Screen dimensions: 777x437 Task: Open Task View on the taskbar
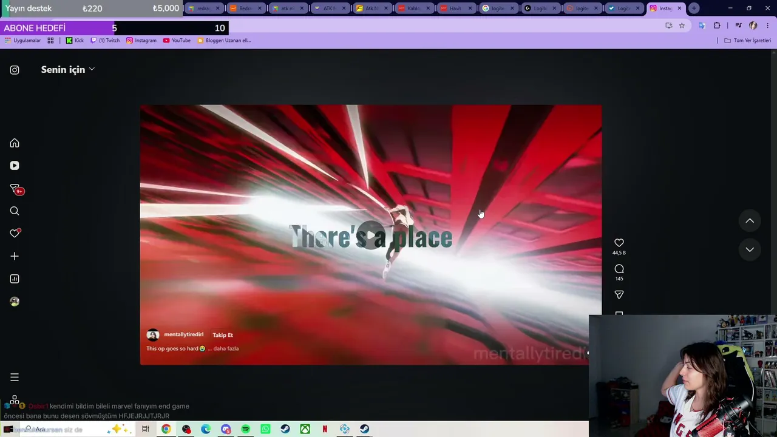click(146, 429)
